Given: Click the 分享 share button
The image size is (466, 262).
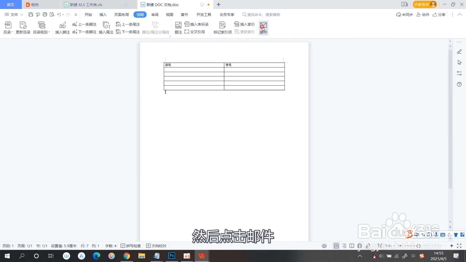Looking at the screenshot, I should (439, 15).
